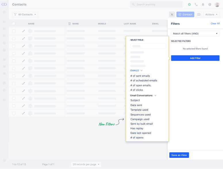Open the Match all filters (AND) dropdown
The width and height of the screenshot is (223, 169).
pyautogui.click(x=195, y=34)
